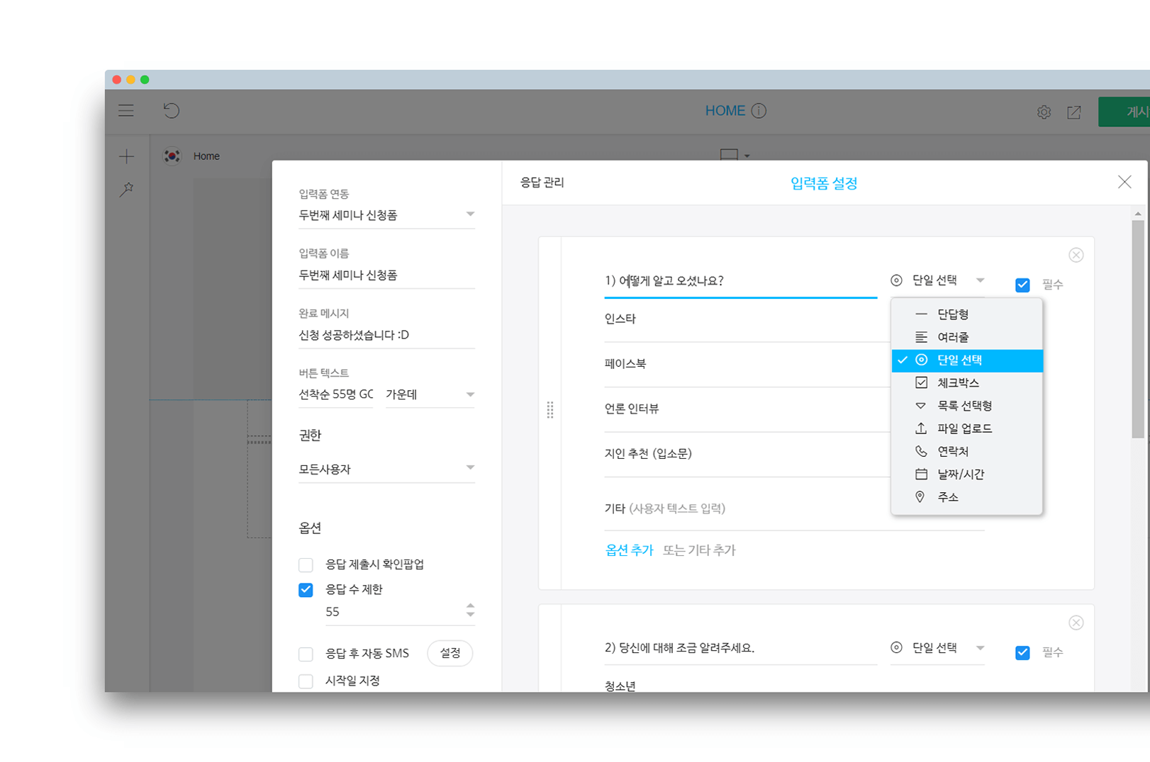Enable 응답 제출시 확인팝업 checkbox
Image resolution: width=1150 pixels, height=762 pixels.
coord(306,565)
